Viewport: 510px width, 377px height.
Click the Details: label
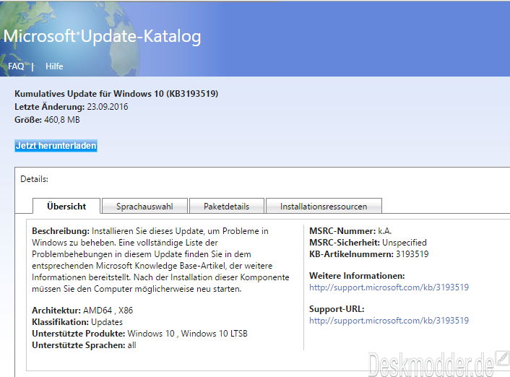coord(34,179)
